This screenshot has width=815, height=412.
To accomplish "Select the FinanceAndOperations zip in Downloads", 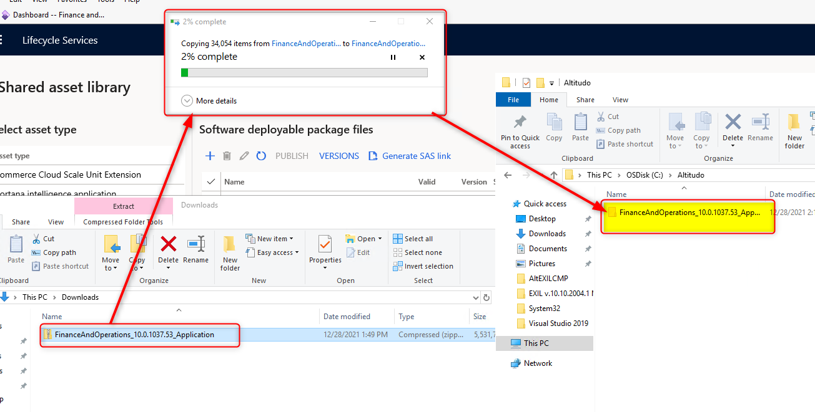I will [139, 335].
